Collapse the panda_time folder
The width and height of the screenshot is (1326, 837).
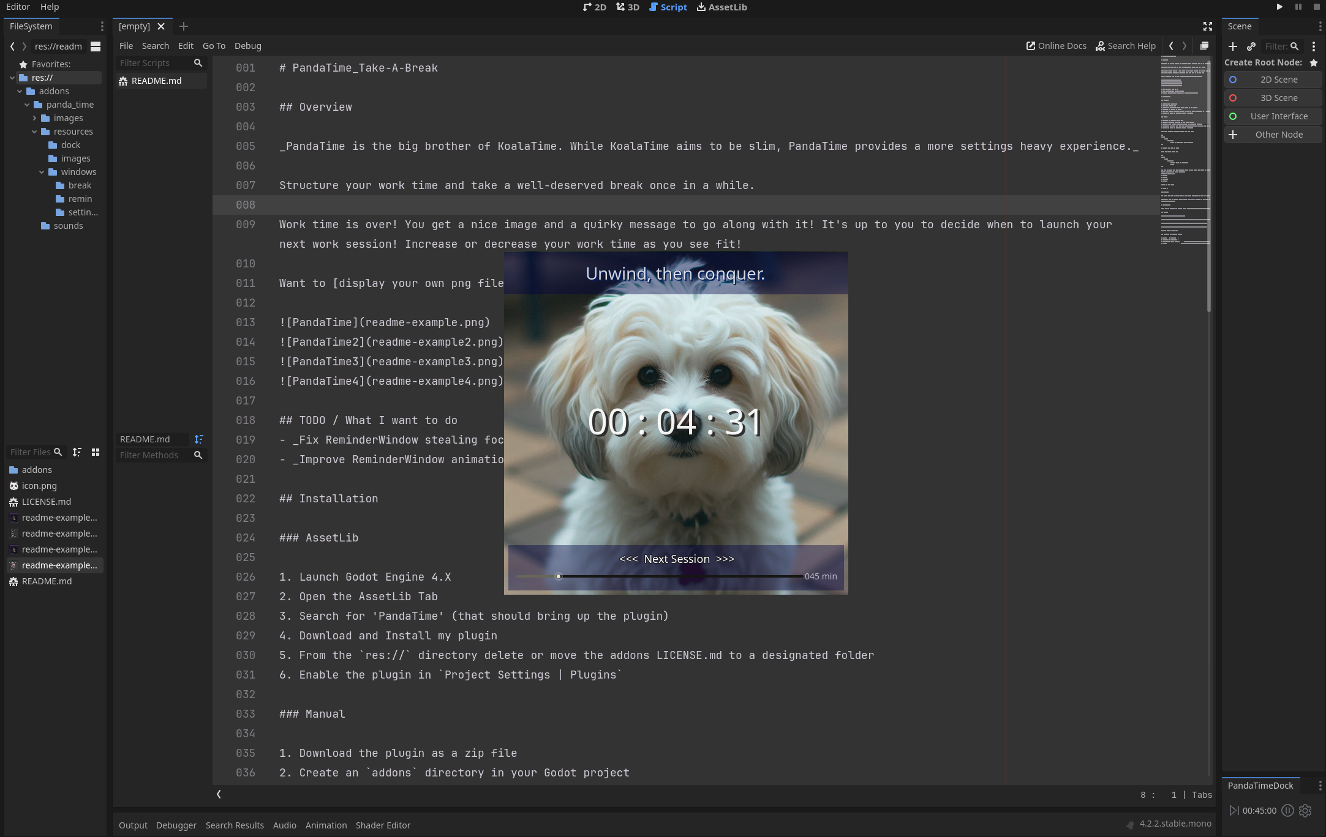[x=27, y=105]
